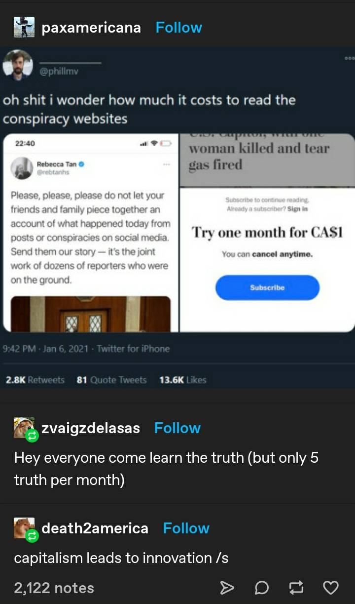Image resolution: width=355 pixels, height=604 pixels.
Task: Open the embedded Rebecca Tan tweet screenshot
Action: click(91, 233)
